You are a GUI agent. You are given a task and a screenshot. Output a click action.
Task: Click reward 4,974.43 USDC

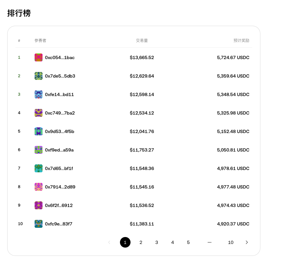[x=233, y=205]
